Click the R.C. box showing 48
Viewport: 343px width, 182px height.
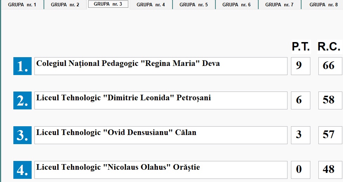(330, 170)
